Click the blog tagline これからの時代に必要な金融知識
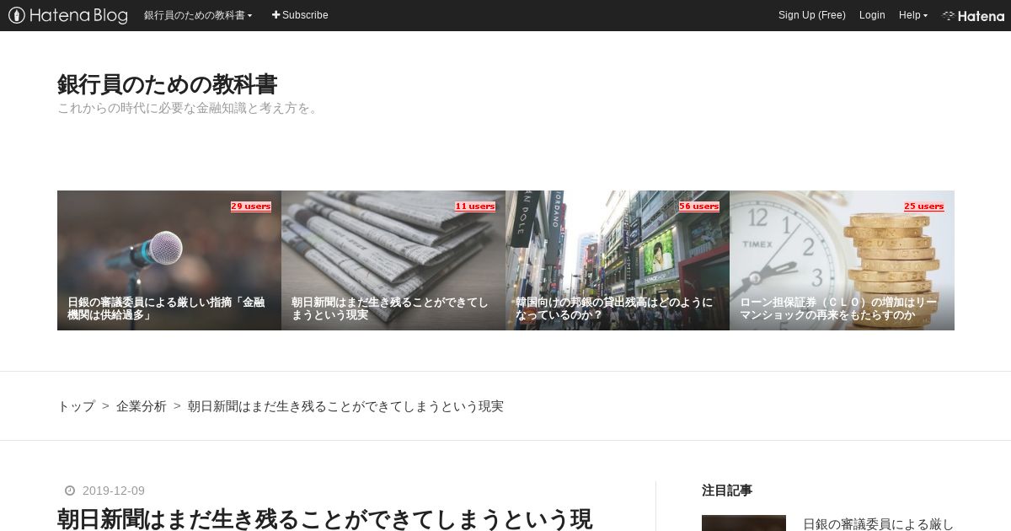This screenshot has width=1011, height=531. pos(190,108)
